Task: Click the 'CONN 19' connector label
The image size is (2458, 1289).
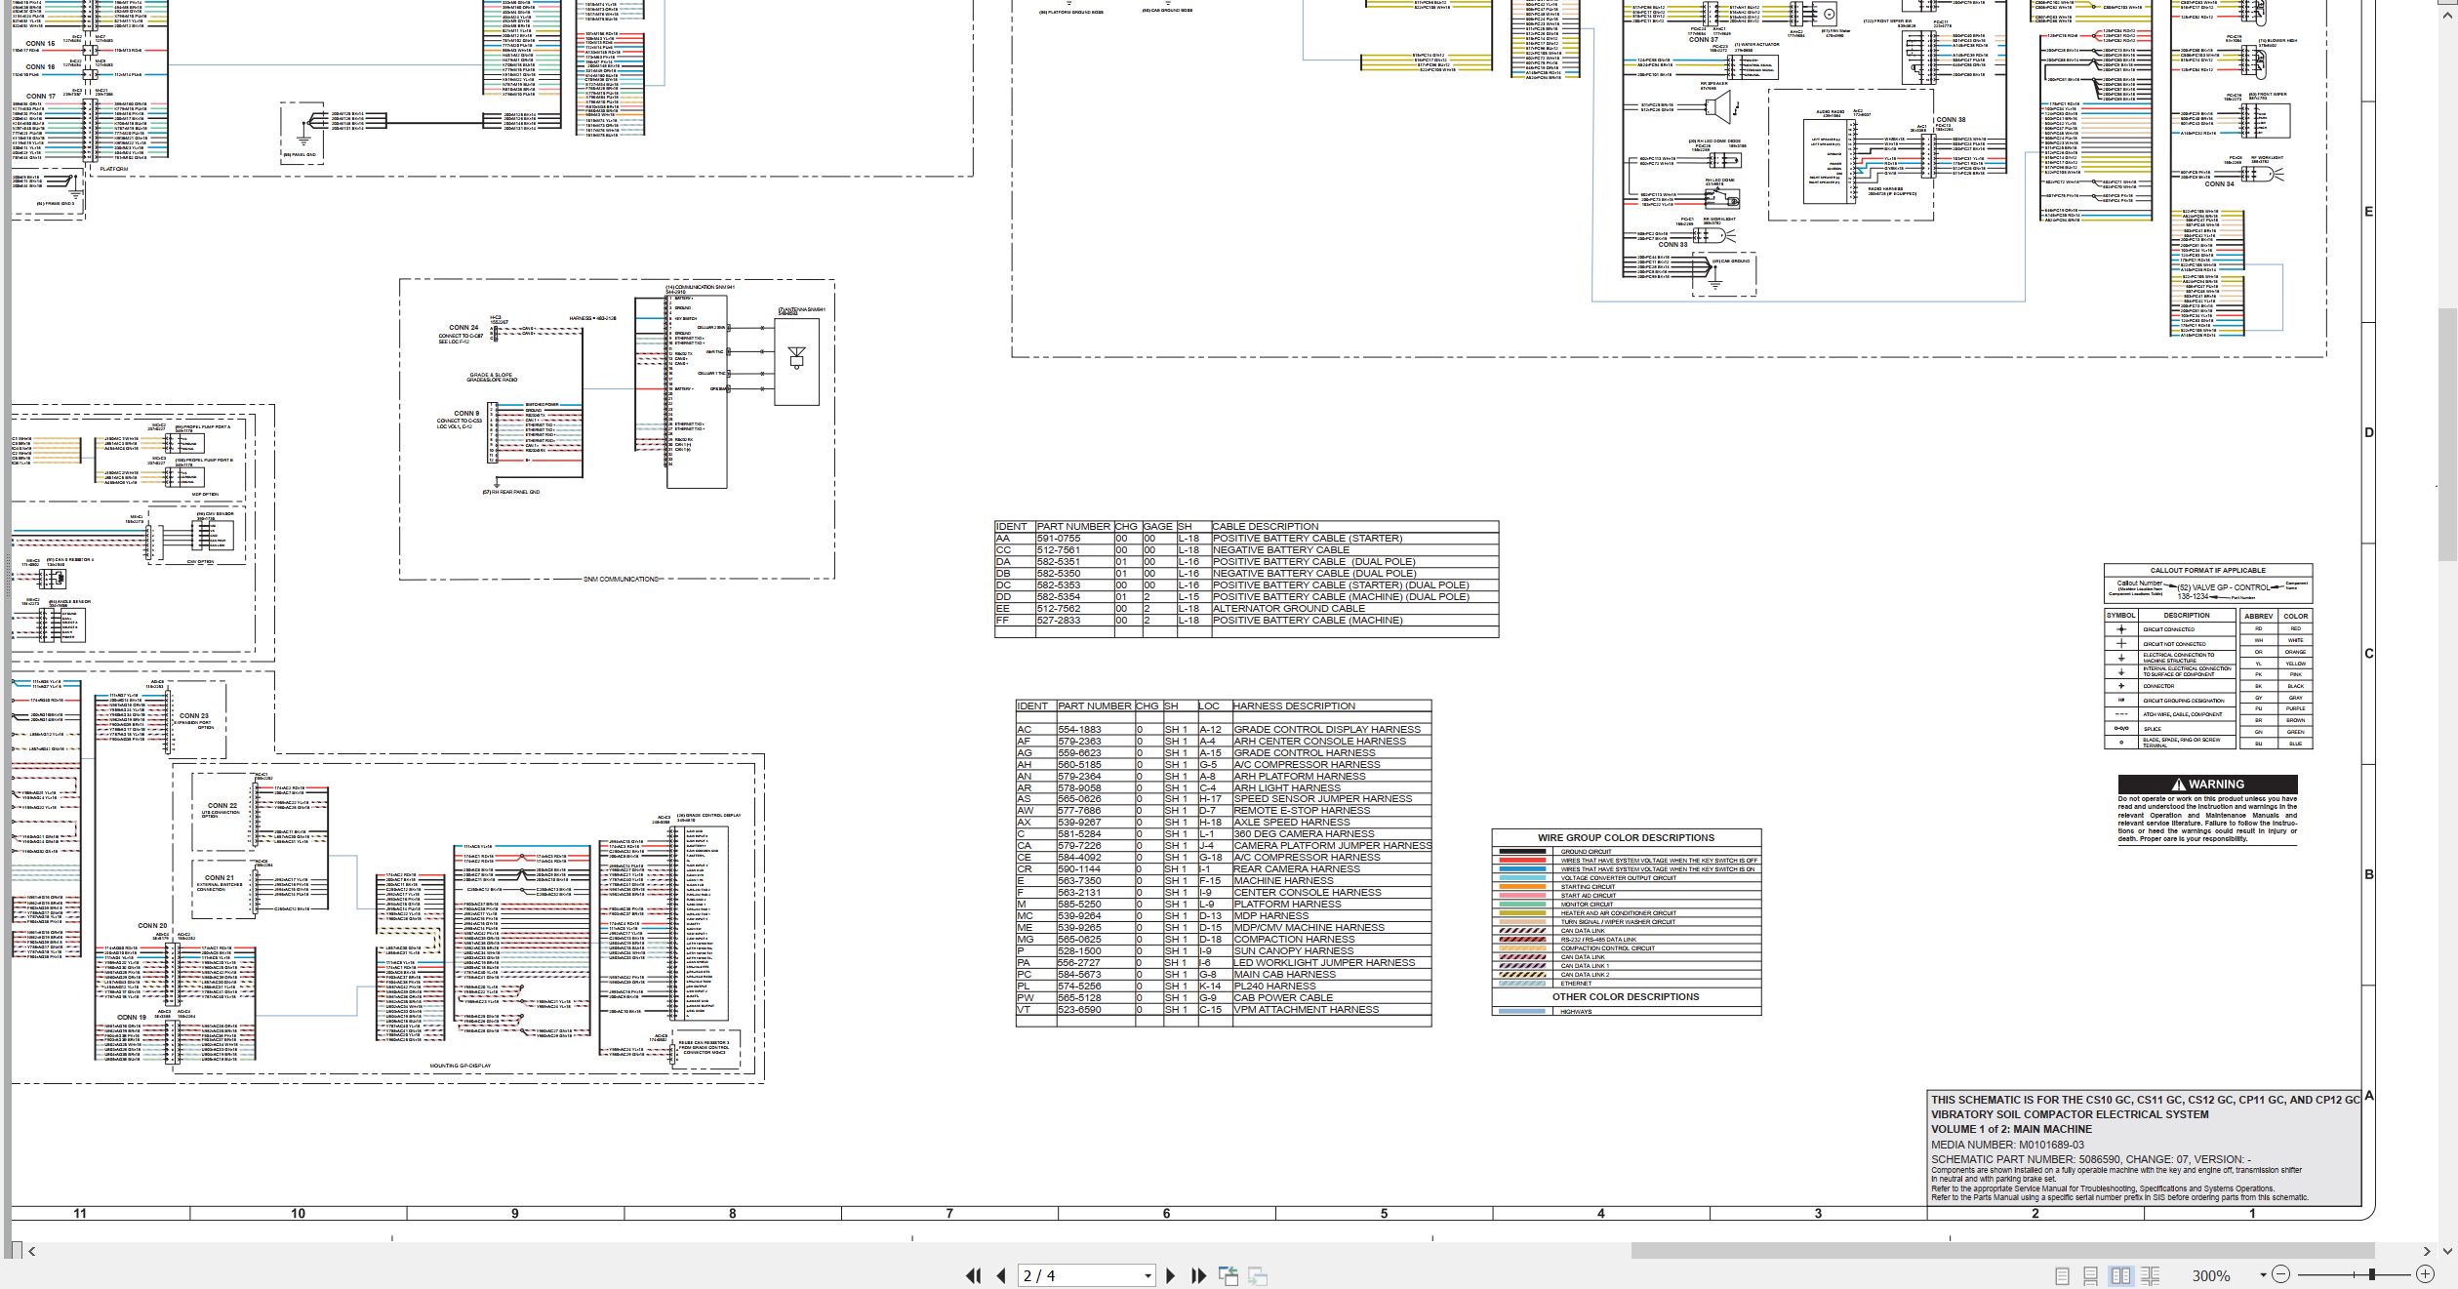Action: (x=132, y=1018)
